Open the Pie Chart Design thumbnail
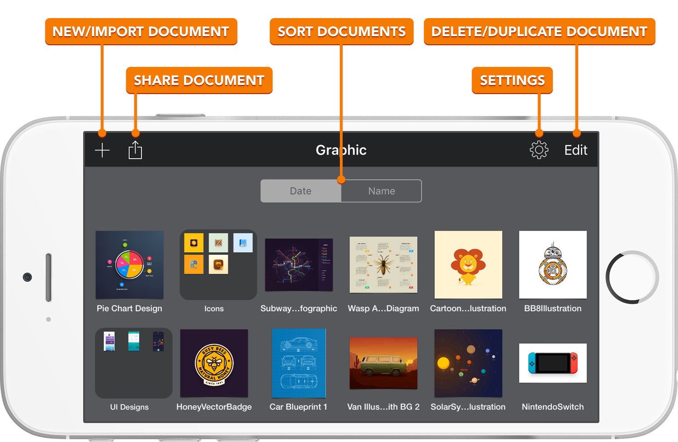Image resolution: width=678 pixels, height=442 pixels. [129, 265]
